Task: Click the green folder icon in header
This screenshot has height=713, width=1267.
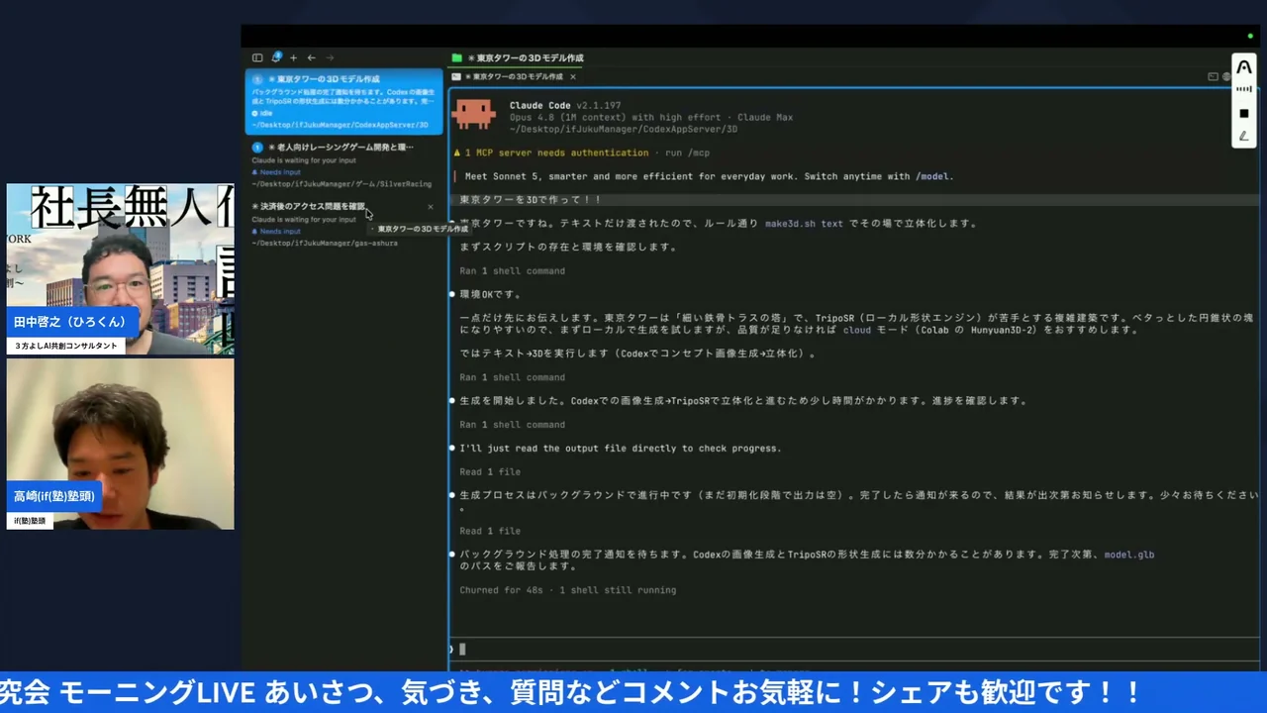Action: tap(457, 58)
